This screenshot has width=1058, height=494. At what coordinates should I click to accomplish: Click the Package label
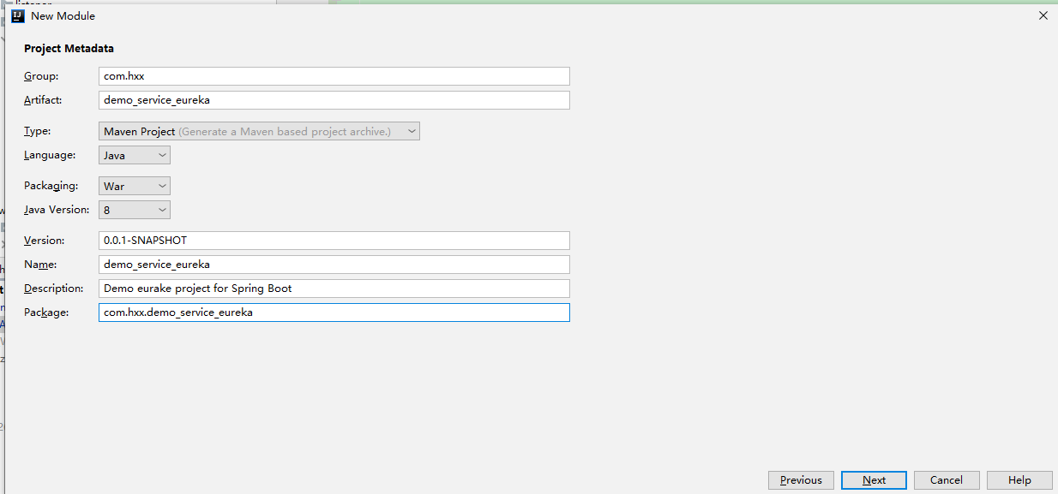tap(46, 312)
